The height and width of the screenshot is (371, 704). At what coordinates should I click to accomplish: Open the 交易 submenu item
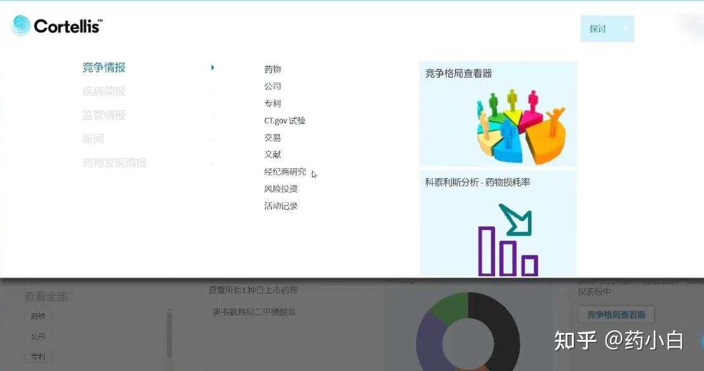(x=272, y=137)
